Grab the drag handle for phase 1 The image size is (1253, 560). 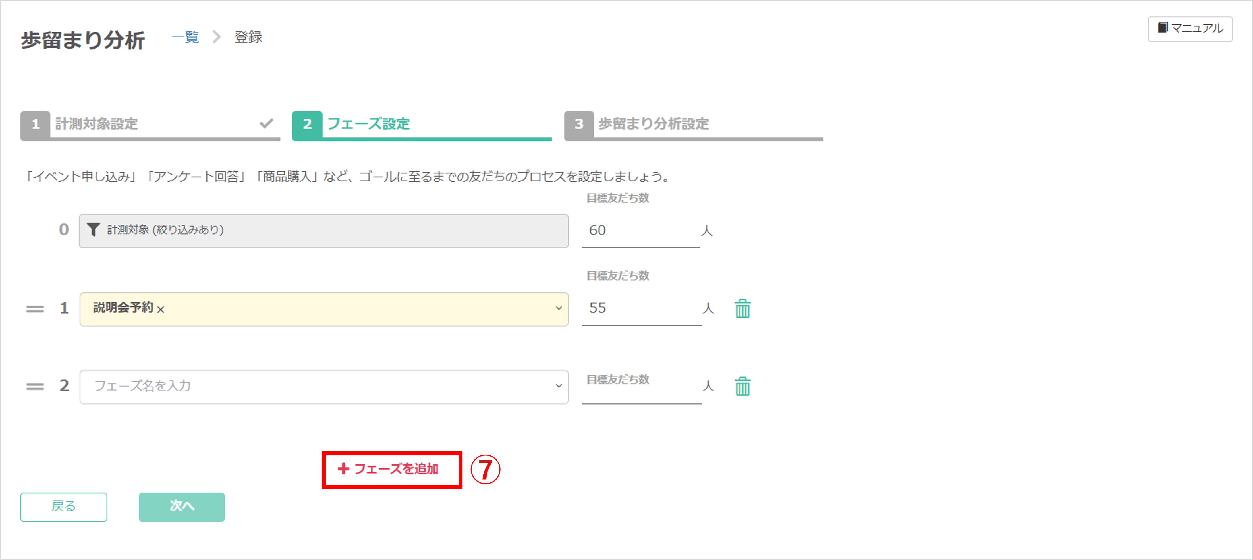coord(35,308)
